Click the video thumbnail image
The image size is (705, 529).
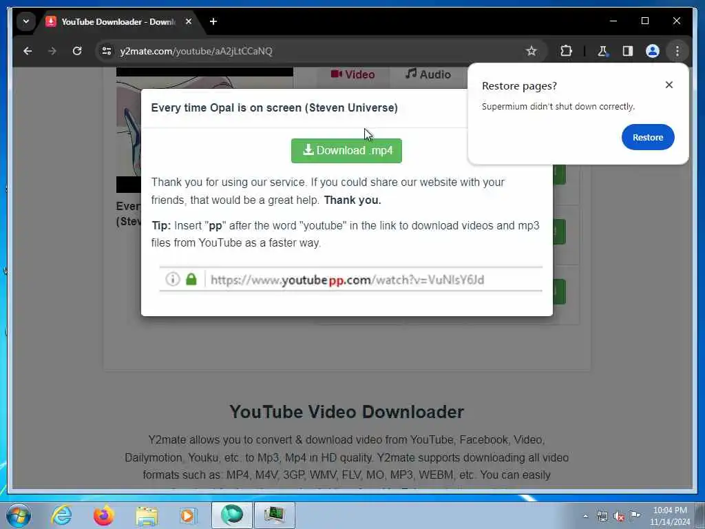[129, 130]
